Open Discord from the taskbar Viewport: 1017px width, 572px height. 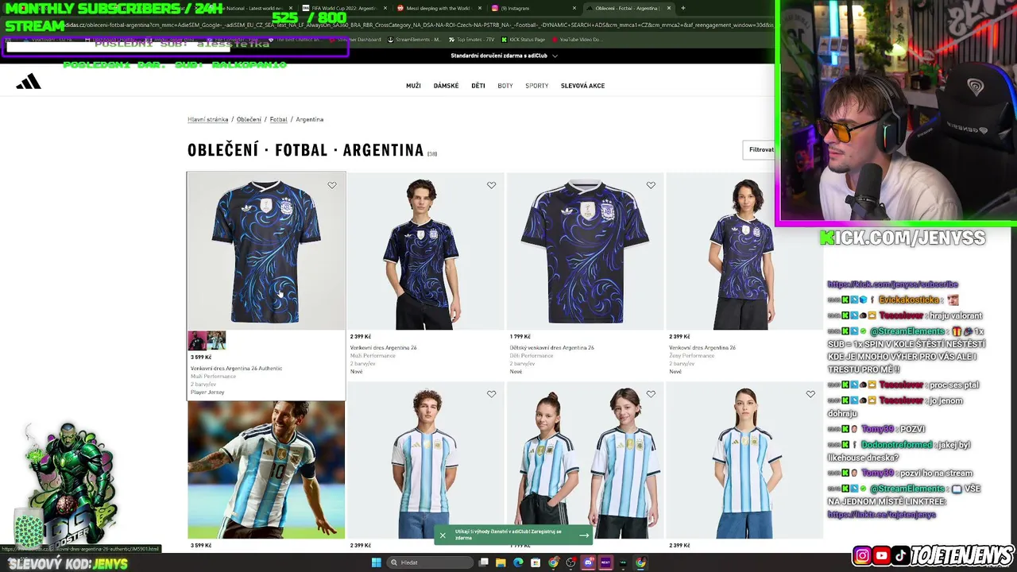pyautogui.click(x=588, y=562)
